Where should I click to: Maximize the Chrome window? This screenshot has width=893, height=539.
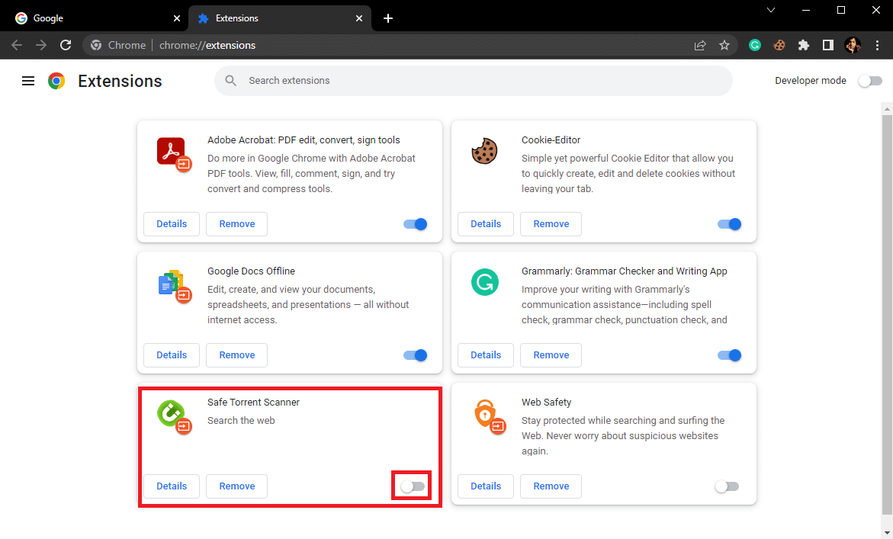(840, 10)
